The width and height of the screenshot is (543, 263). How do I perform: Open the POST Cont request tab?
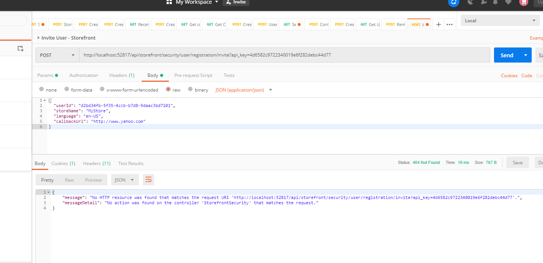tap(317, 24)
